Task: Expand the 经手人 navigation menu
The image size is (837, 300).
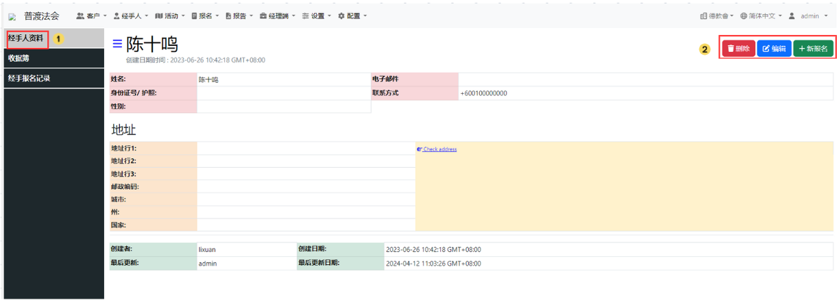Action: coord(130,16)
